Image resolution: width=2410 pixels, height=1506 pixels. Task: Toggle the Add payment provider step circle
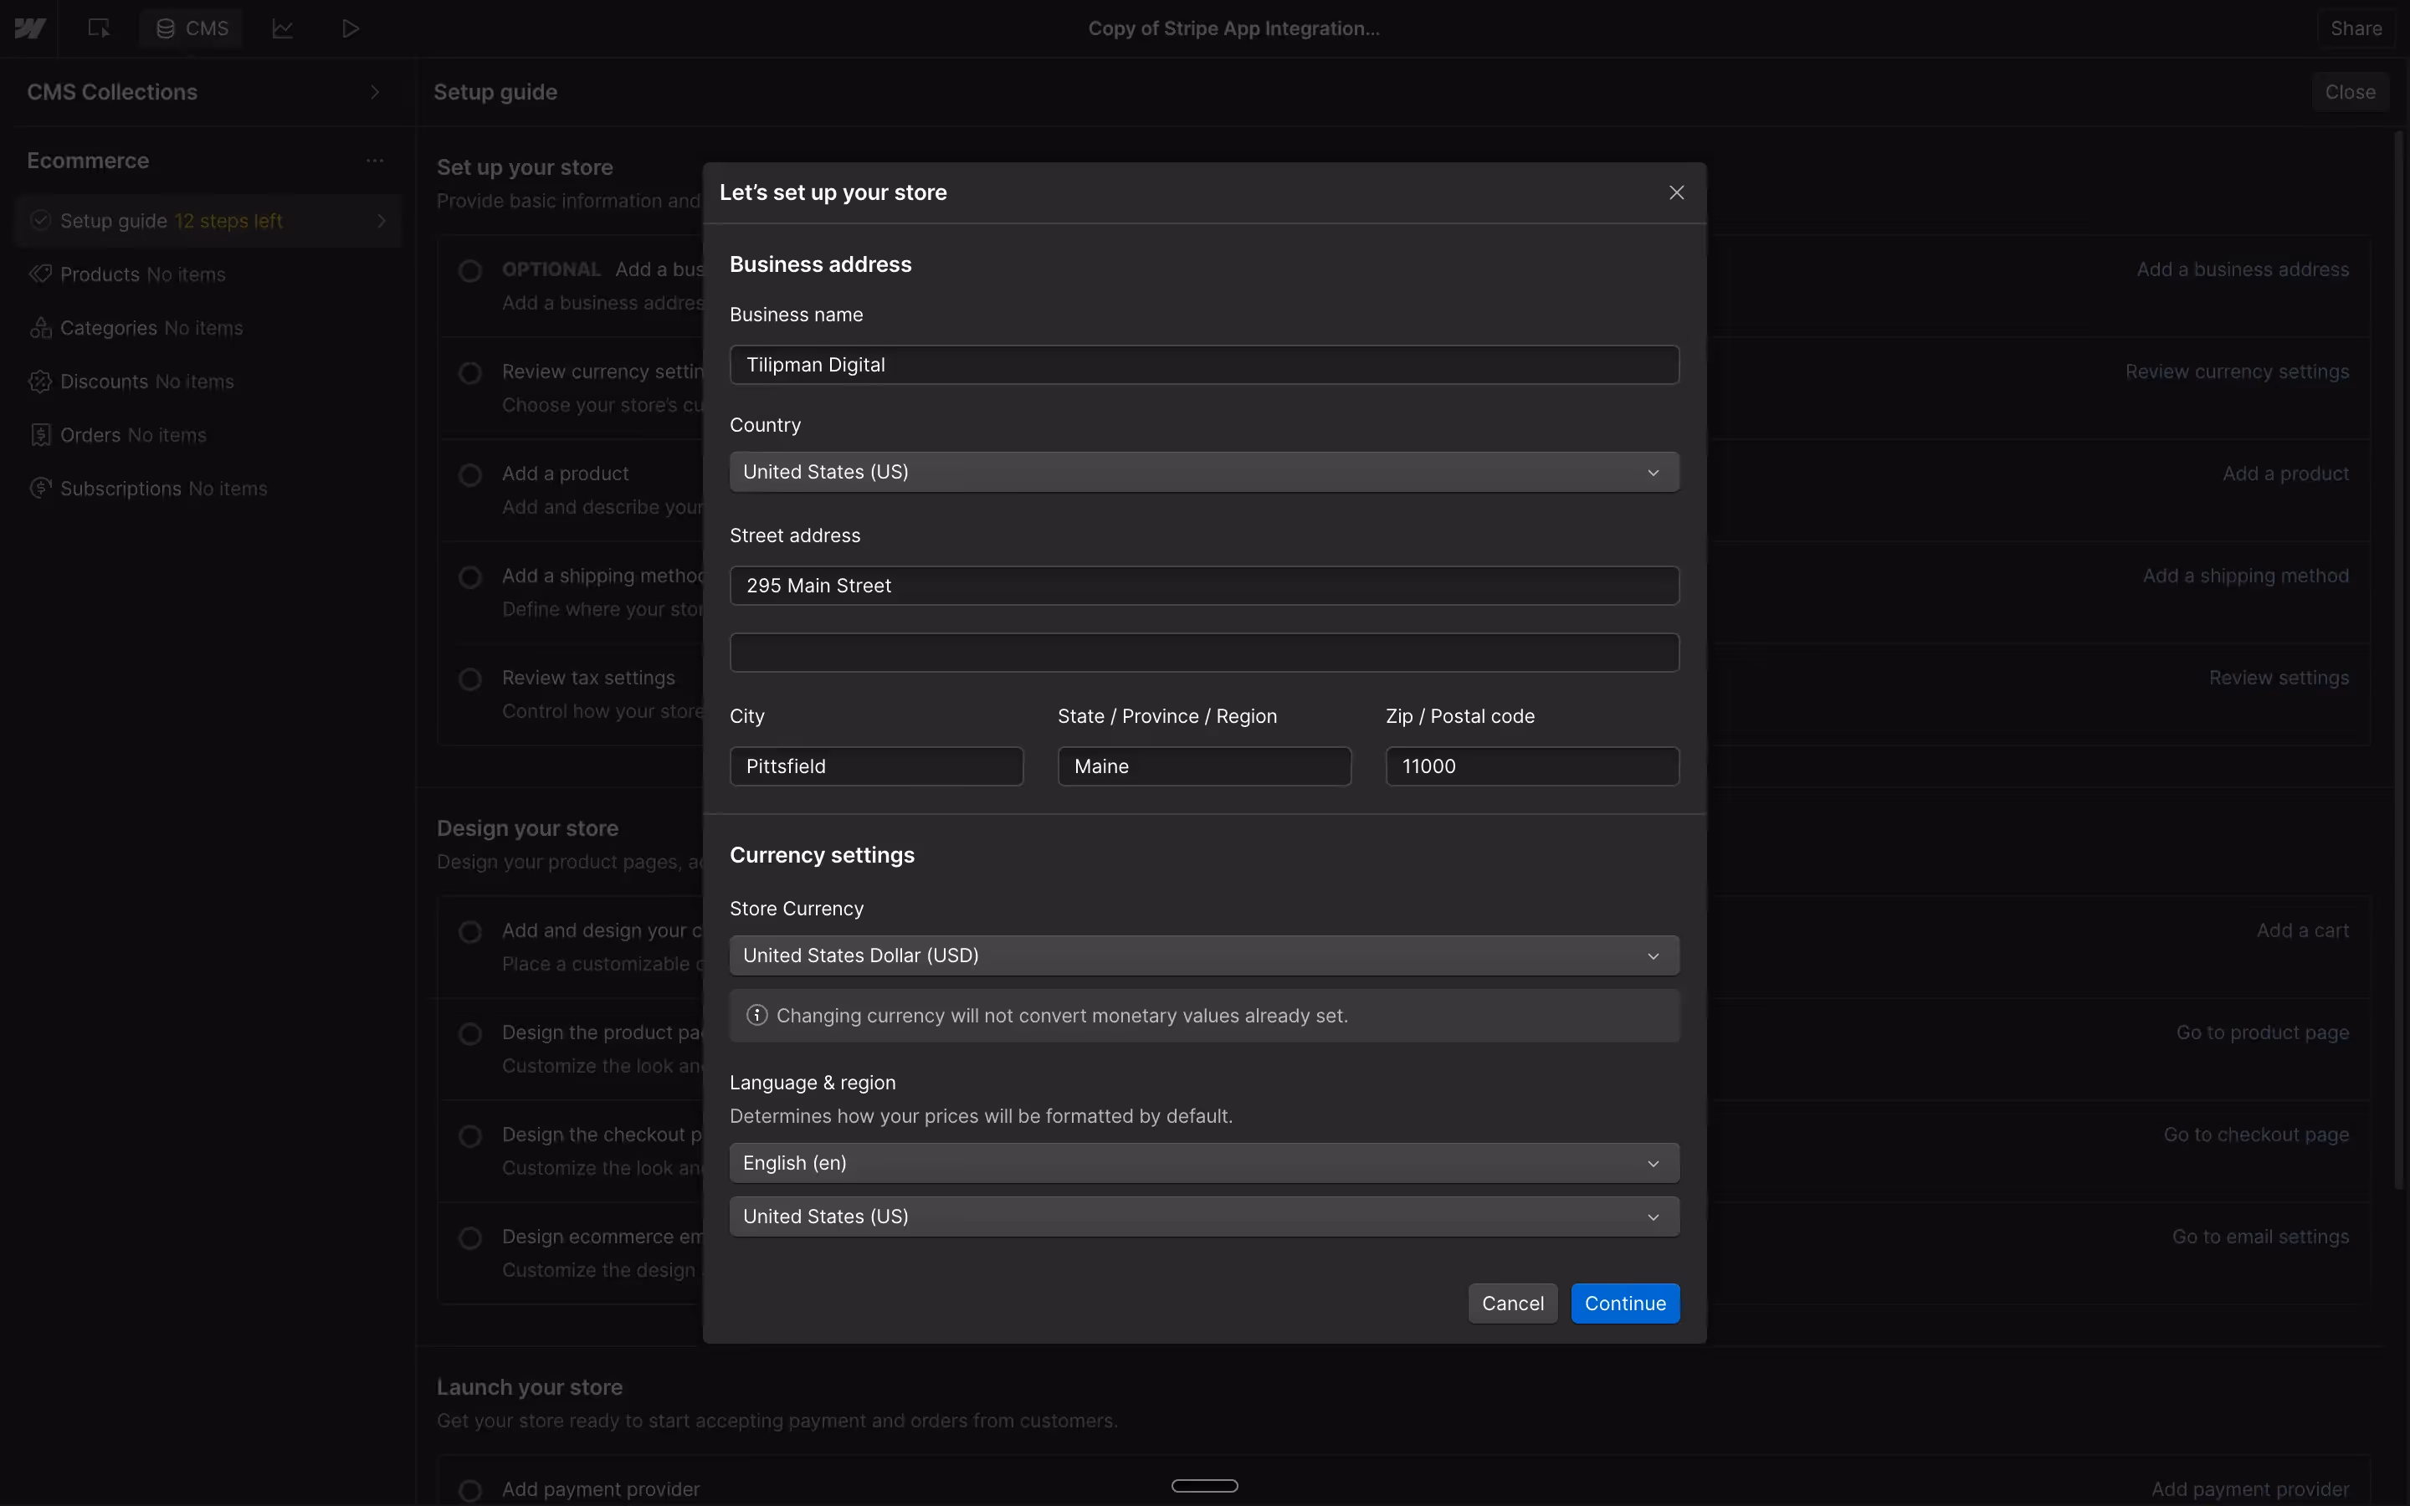point(470,1490)
